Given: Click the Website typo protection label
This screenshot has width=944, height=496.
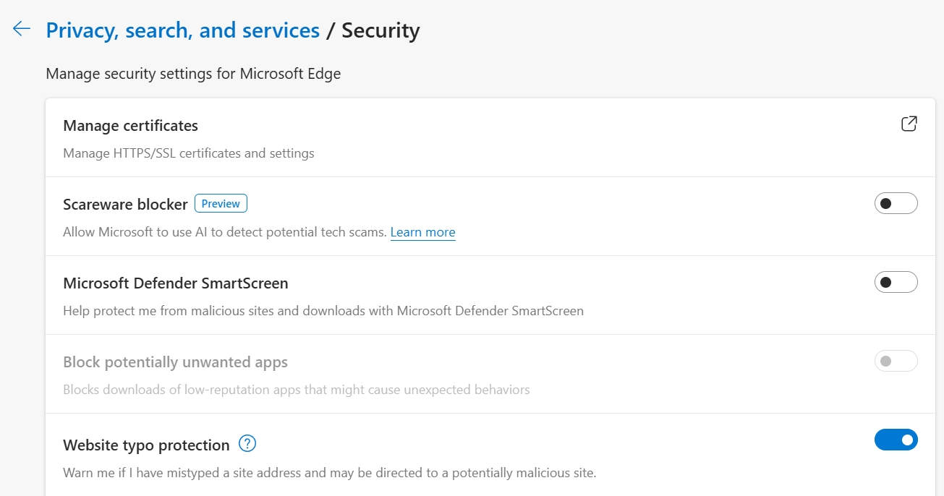Looking at the screenshot, I should click(146, 445).
